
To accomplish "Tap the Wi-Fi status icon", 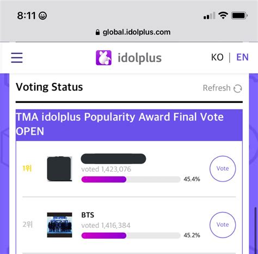I will pos(223,15).
